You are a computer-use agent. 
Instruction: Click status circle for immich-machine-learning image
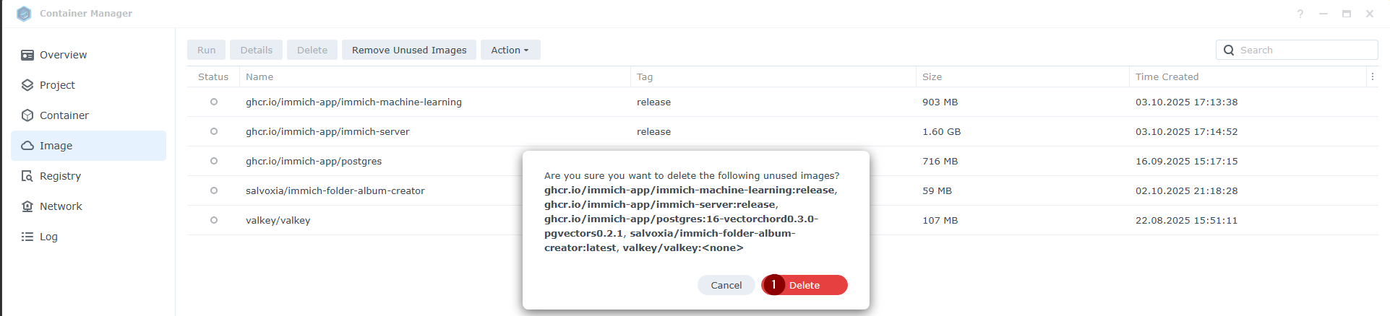214,102
